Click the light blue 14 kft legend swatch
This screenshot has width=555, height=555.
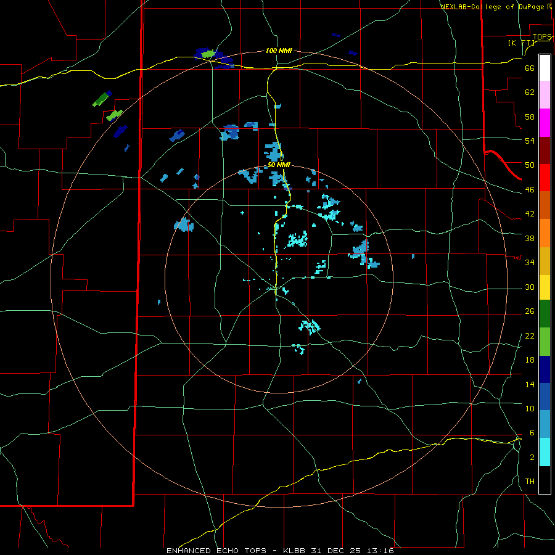point(545,424)
